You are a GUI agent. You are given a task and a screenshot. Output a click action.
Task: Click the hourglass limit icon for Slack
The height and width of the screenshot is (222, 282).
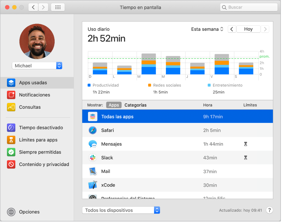245,158
